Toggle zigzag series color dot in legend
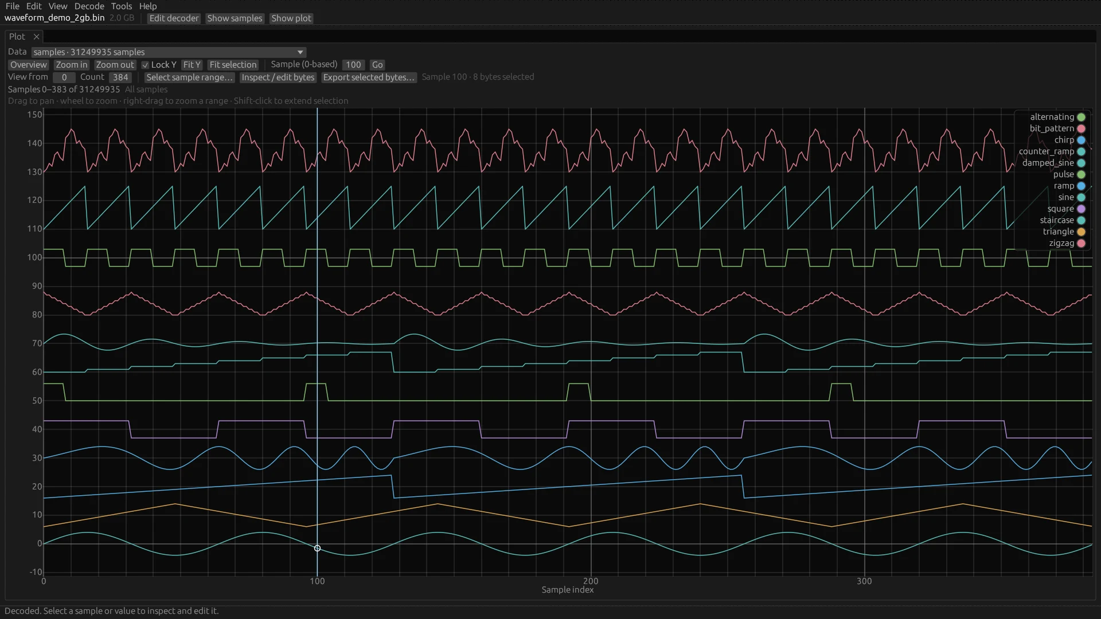 (x=1081, y=244)
